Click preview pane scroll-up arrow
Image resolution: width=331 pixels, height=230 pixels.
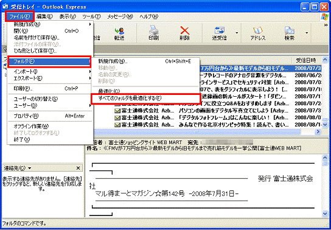(325, 158)
